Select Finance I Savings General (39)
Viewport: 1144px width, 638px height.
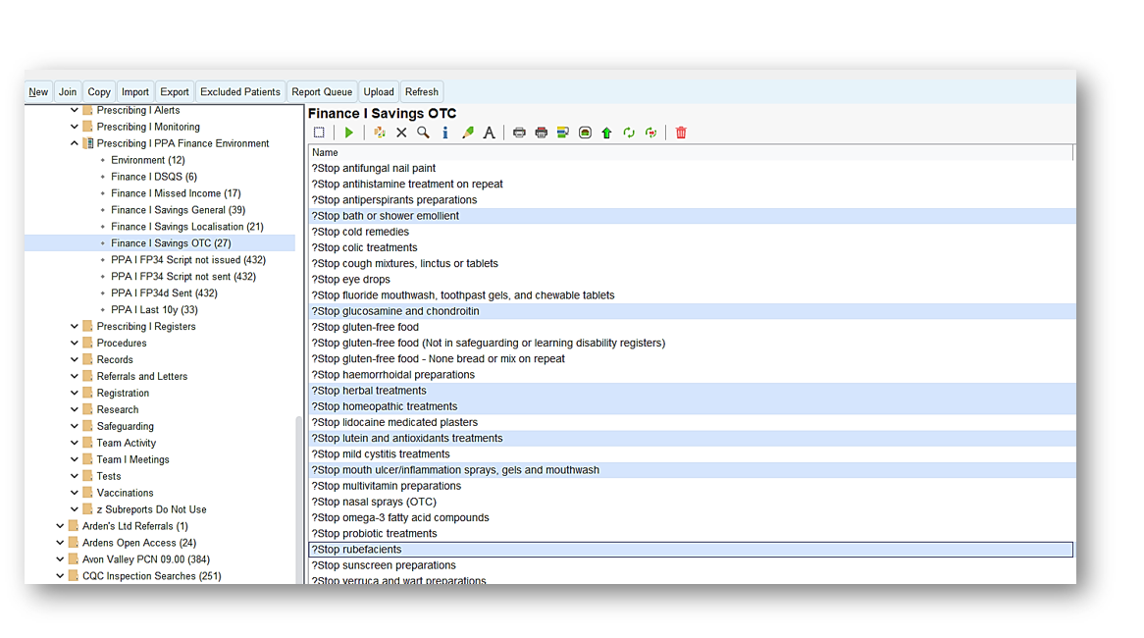[178, 210]
